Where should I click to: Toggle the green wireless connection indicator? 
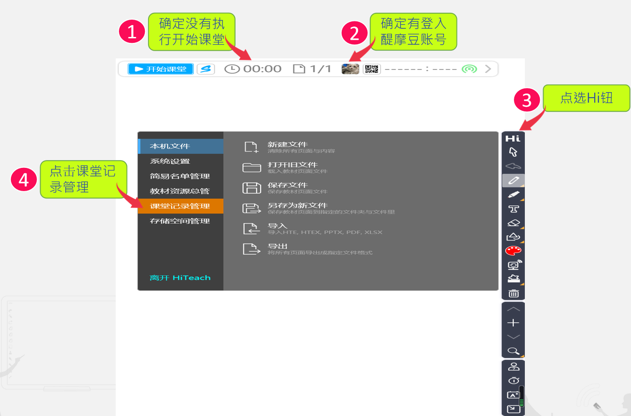click(469, 69)
